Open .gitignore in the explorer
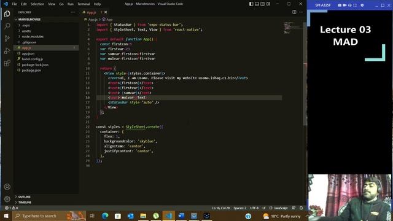The height and width of the screenshot is (221, 393). pyautogui.click(x=29, y=42)
